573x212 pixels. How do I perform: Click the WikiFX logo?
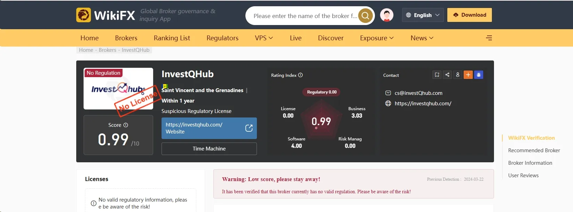105,15
